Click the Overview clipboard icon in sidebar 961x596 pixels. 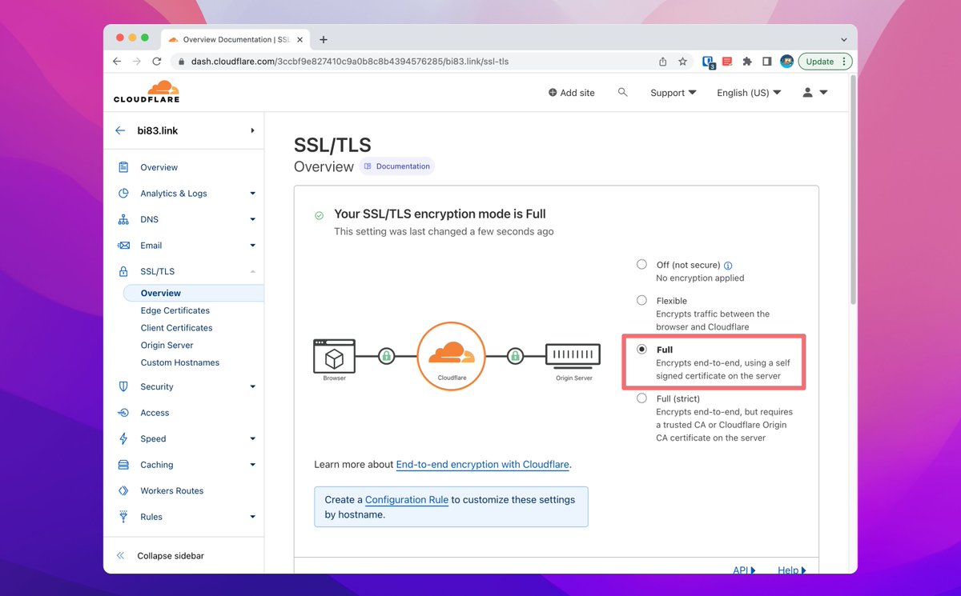pyautogui.click(x=123, y=167)
